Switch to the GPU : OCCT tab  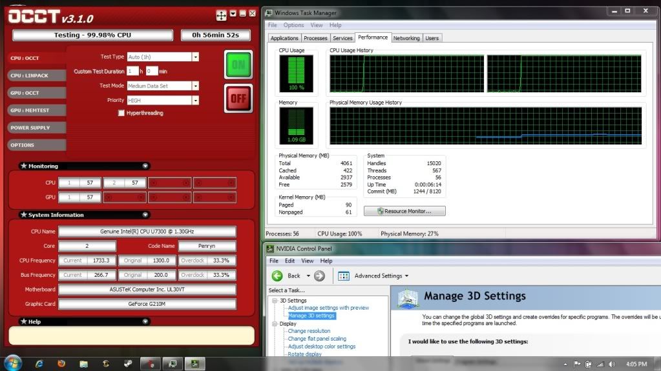tap(36, 93)
